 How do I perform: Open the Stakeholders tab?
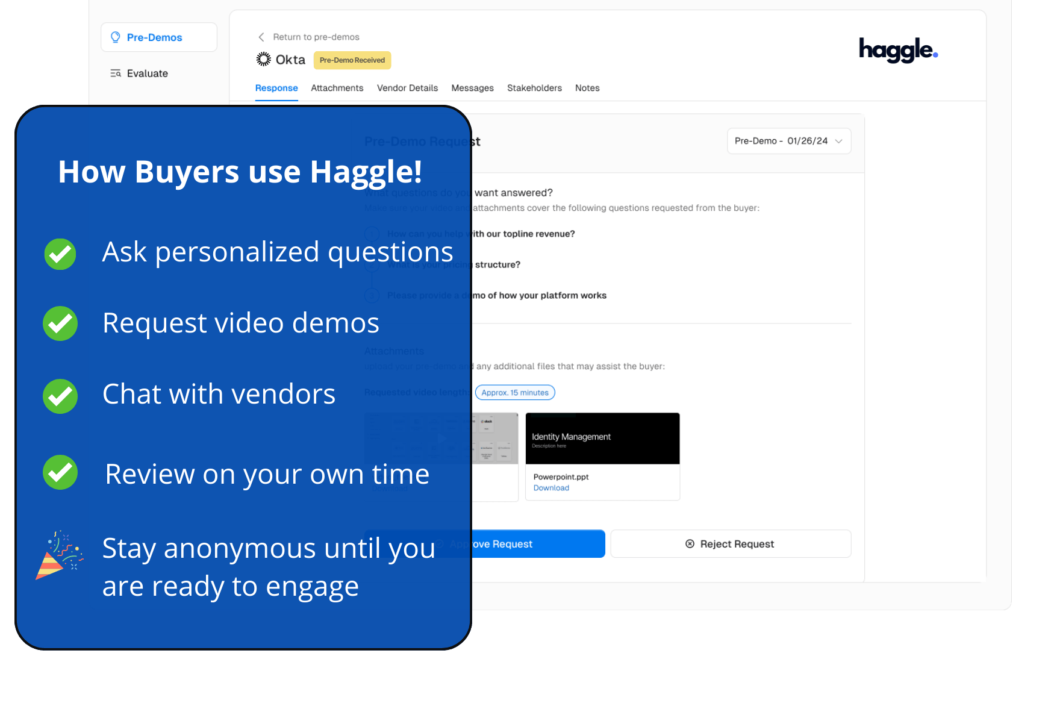[x=534, y=88]
